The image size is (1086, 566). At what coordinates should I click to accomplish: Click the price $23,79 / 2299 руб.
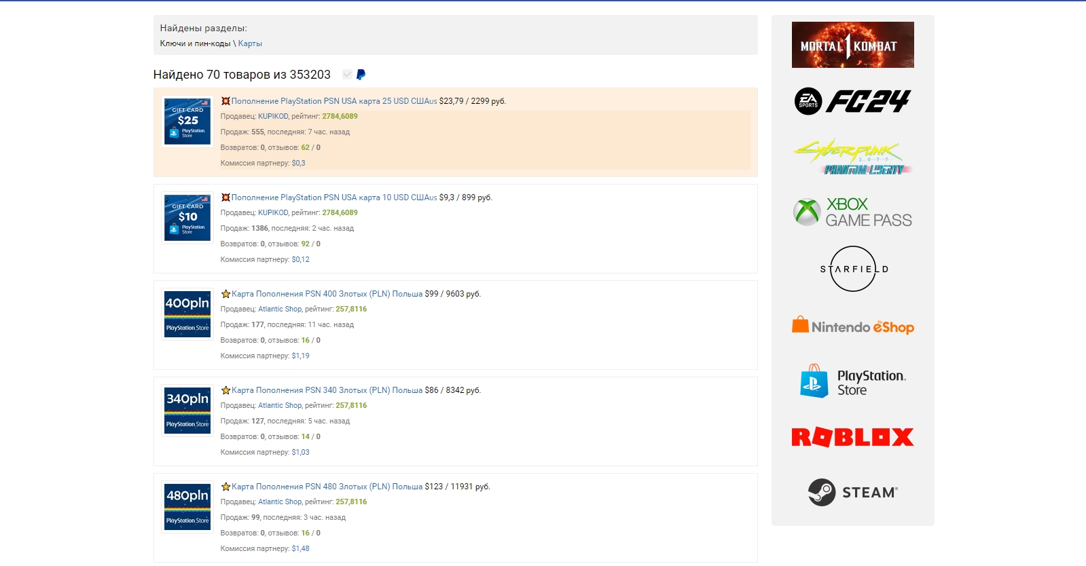click(473, 101)
